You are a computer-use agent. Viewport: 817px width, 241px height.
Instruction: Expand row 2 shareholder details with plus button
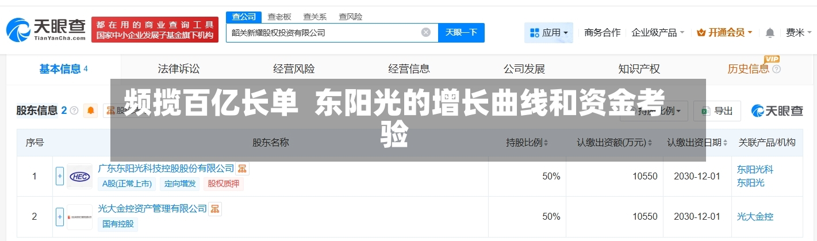(60, 217)
